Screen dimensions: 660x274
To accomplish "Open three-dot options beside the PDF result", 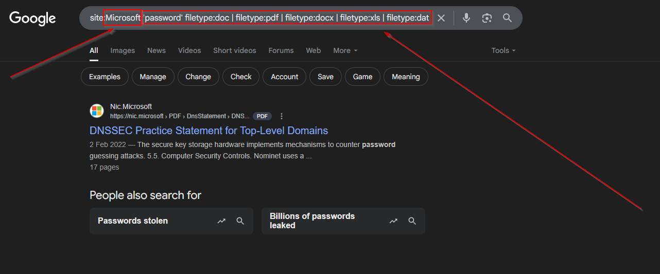I will click(282, 116).
